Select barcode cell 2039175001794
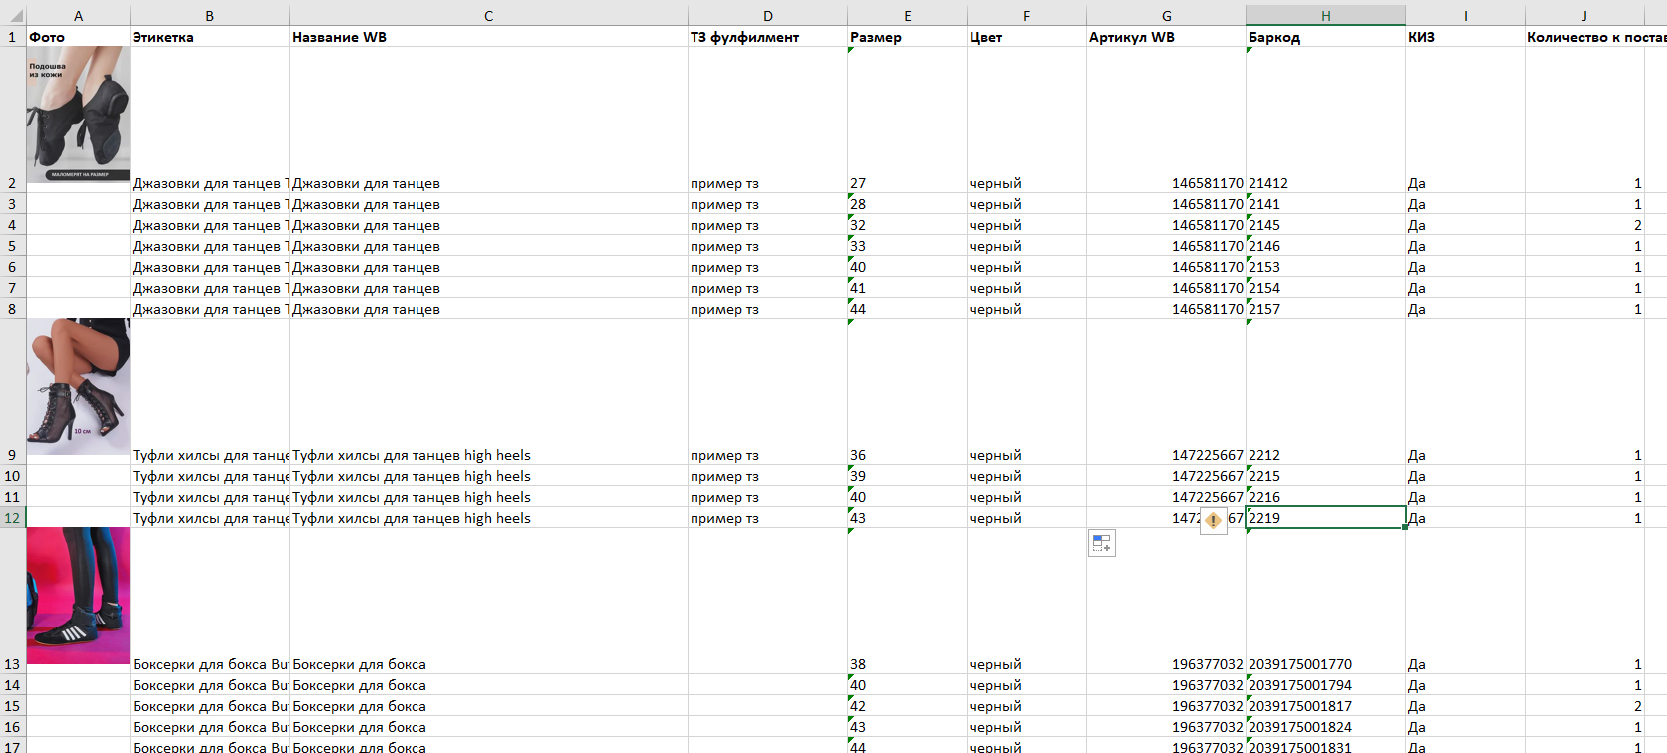Screen dimensions: 1667x753 [1325, 685]
